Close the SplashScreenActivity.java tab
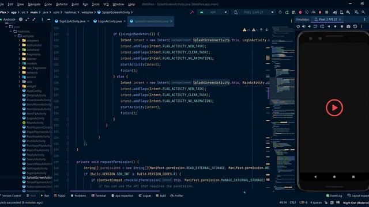The width and height of the screenshot is (369, 207). [171, 21]
